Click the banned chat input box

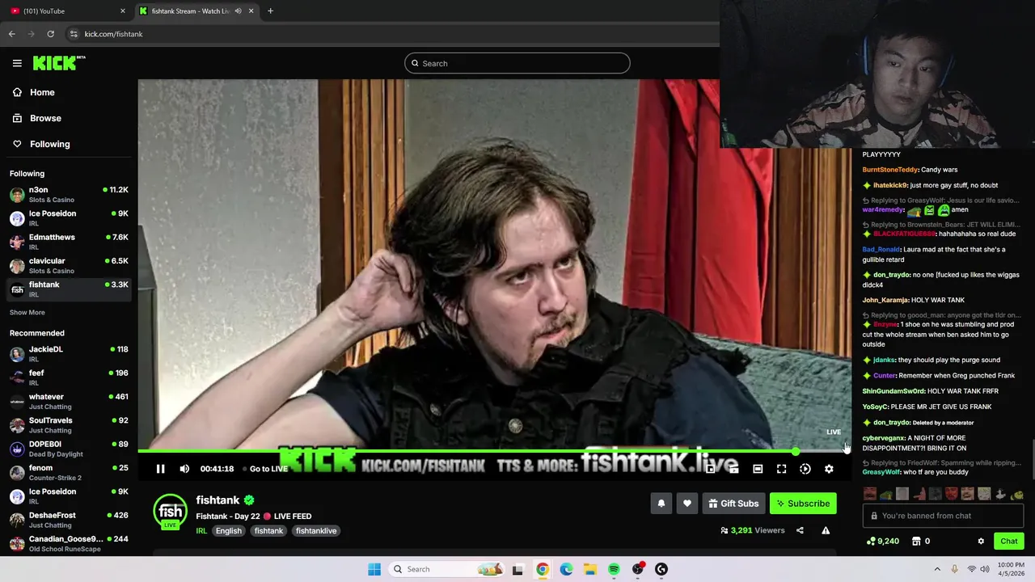[943, 516]
